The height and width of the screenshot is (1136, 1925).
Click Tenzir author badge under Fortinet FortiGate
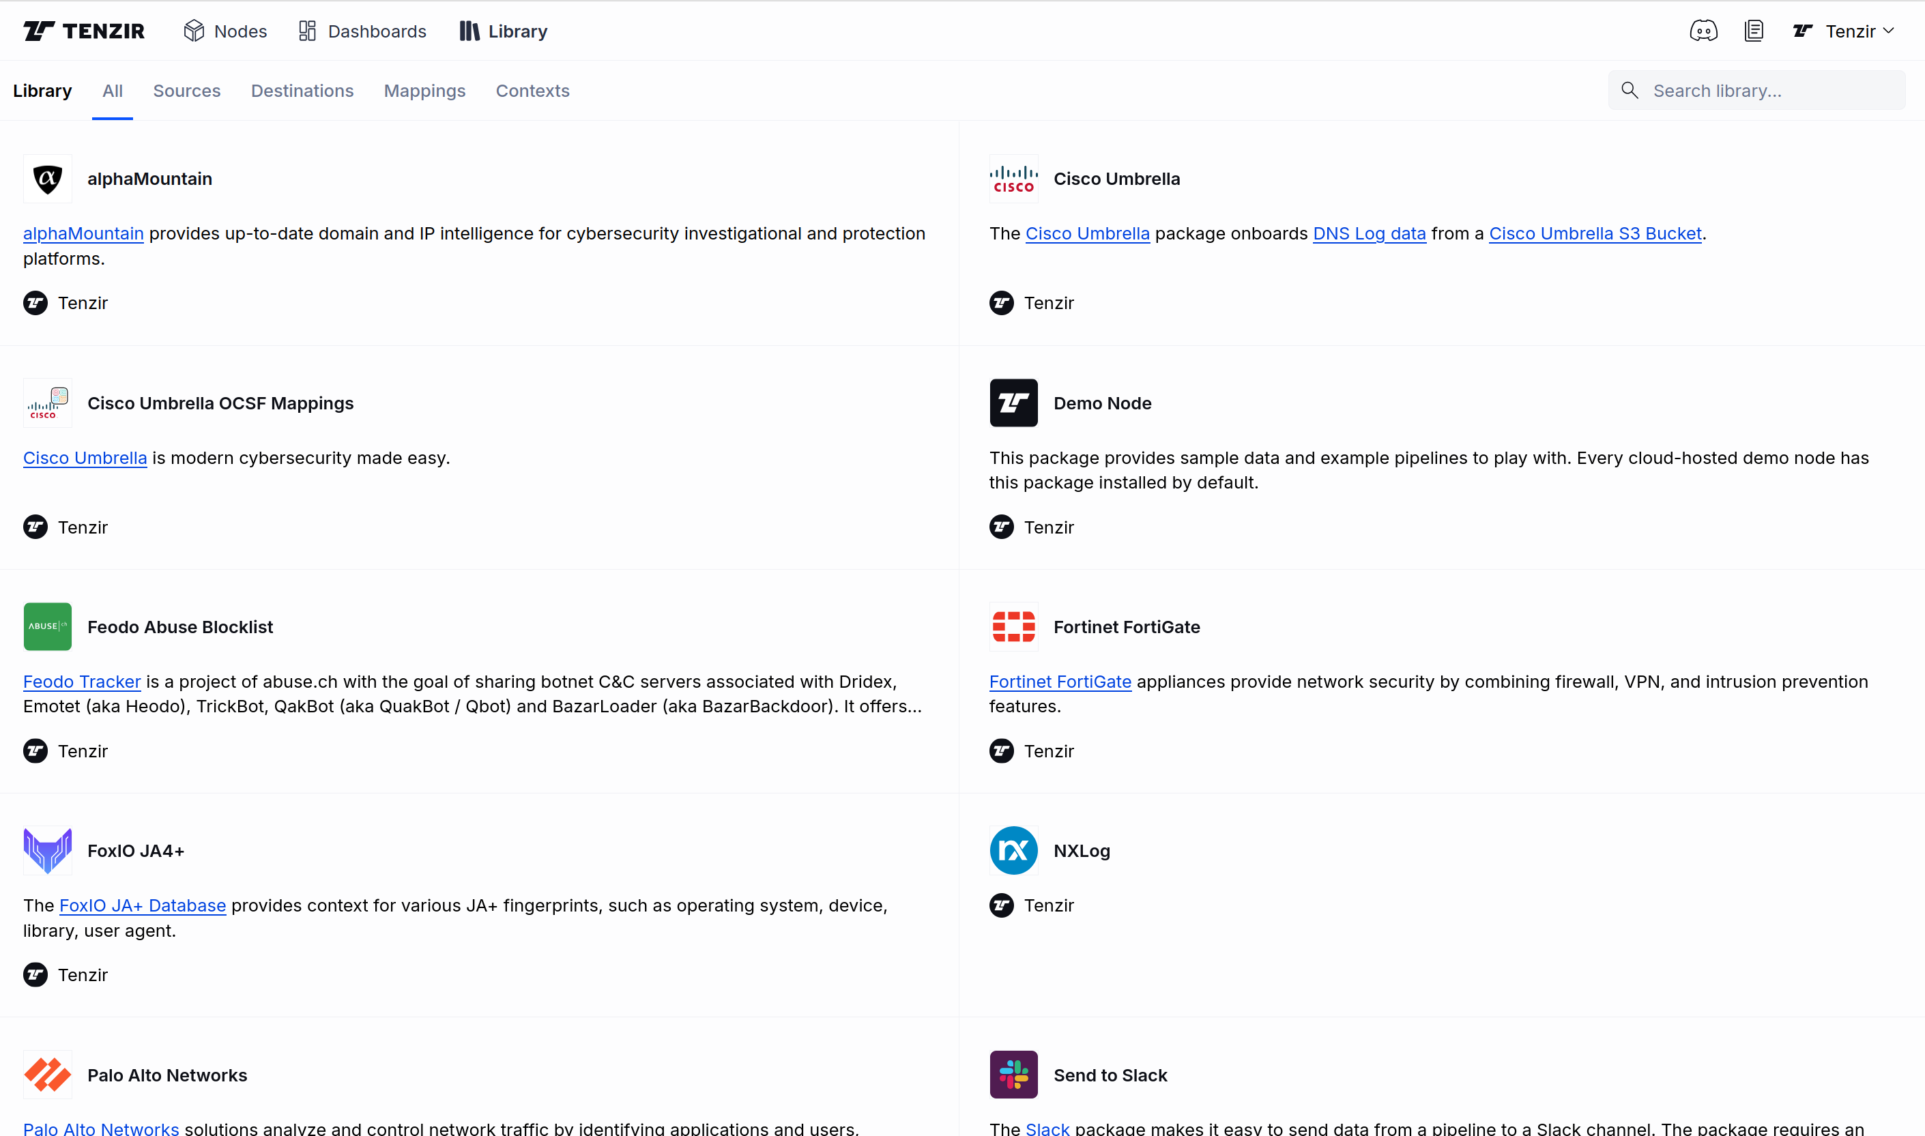(1032, 751)
